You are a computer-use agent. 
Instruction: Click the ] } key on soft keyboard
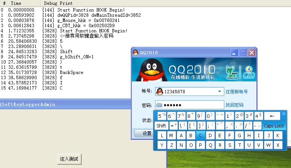pyautogui.click(x=201, y=126)
